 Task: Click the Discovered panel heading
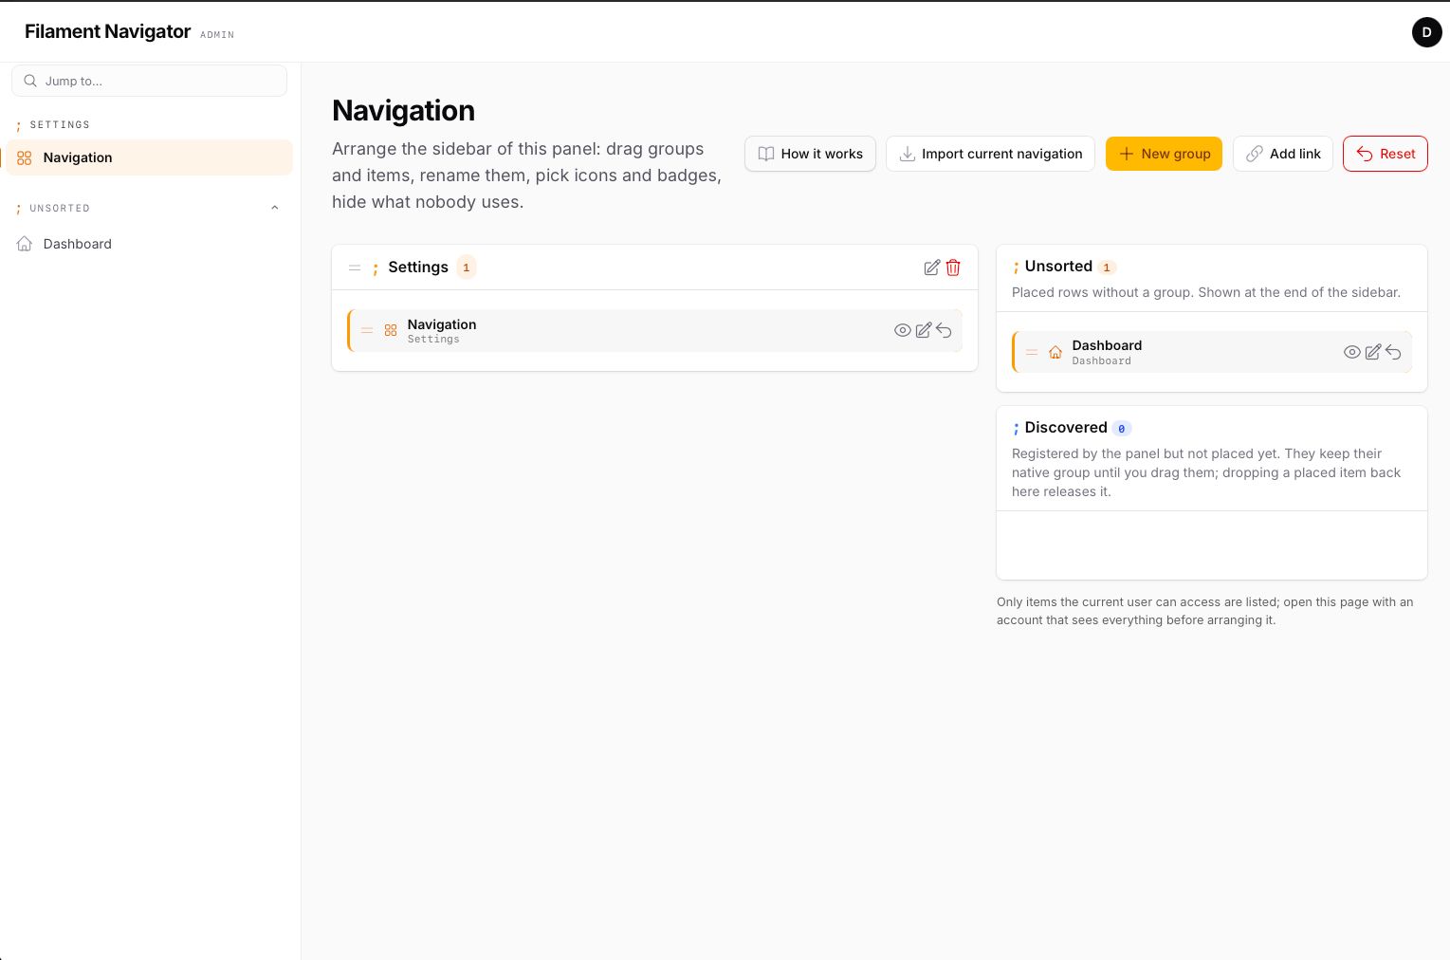click(x=1066, y=428)
